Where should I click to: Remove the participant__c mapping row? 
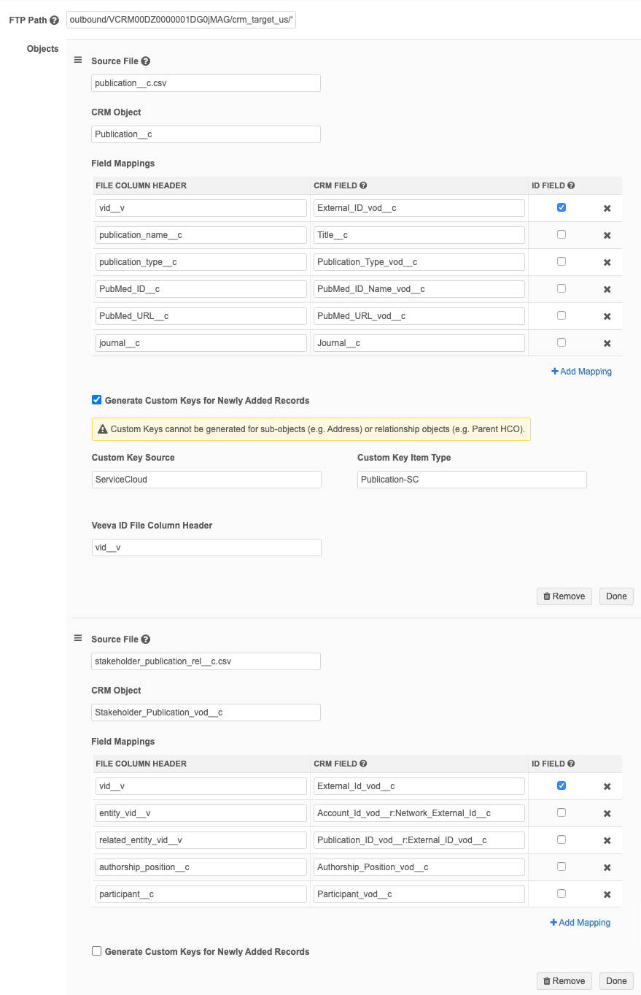(607, 894)
